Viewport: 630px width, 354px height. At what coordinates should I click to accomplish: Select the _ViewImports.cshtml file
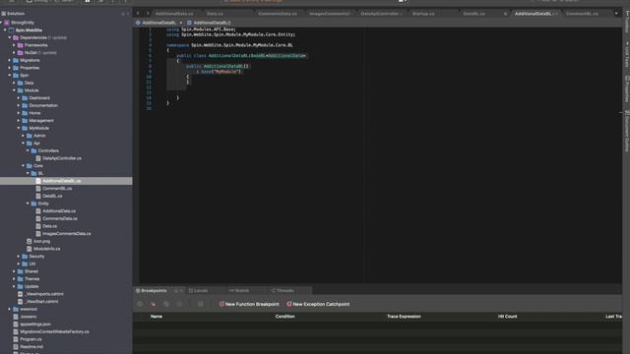point(44,294)
